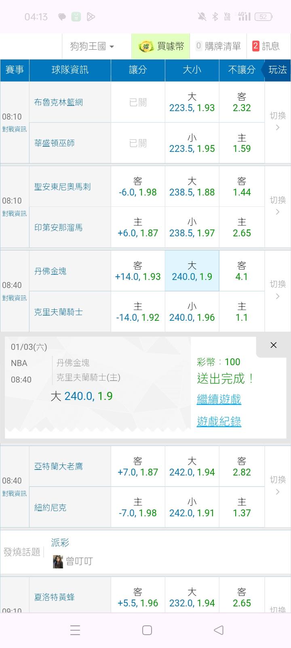The width and height of the screenshot is (291, 648).
Task: Select the 大小 column header
Action: [x=192, y=70]
